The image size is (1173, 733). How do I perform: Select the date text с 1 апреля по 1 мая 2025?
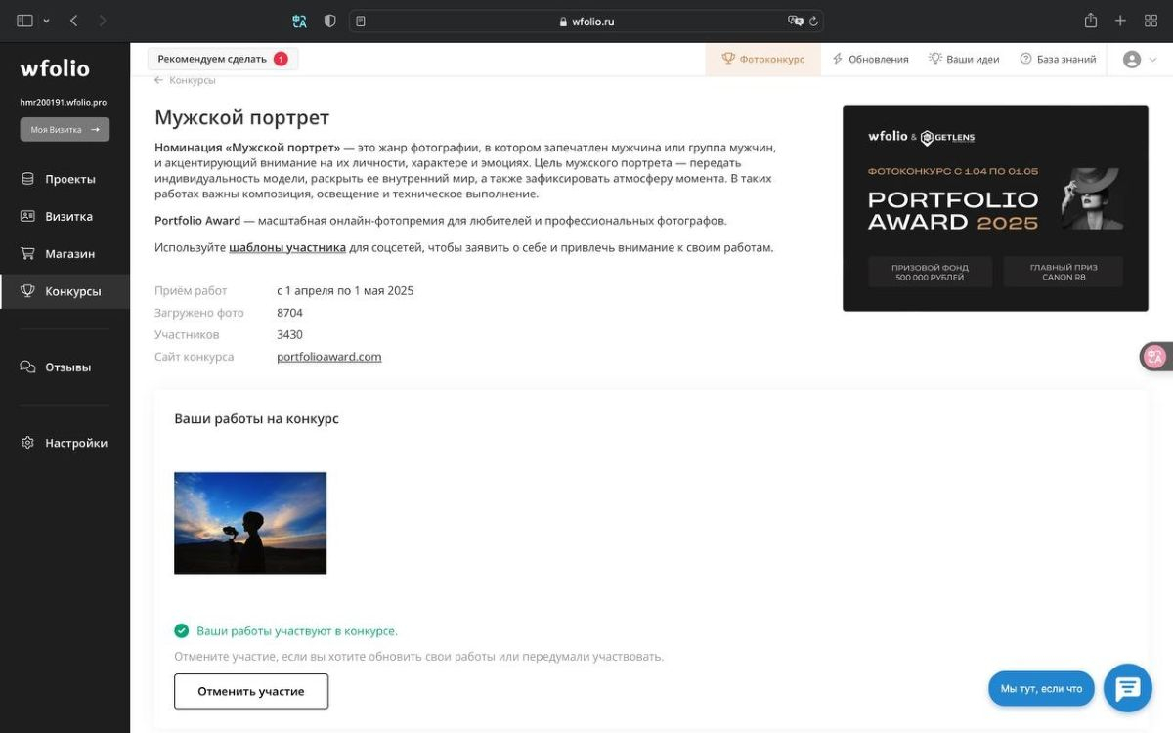click(x=345, y=290)
